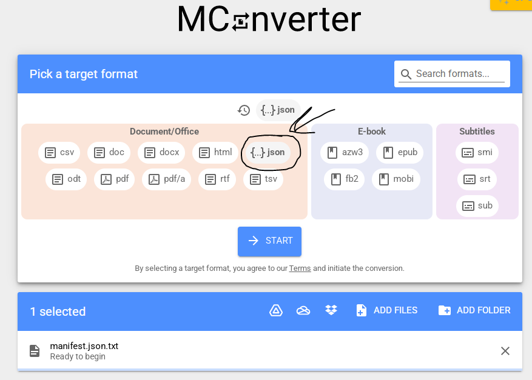Select the epub e-book format
532x380 pixels.
400,153
